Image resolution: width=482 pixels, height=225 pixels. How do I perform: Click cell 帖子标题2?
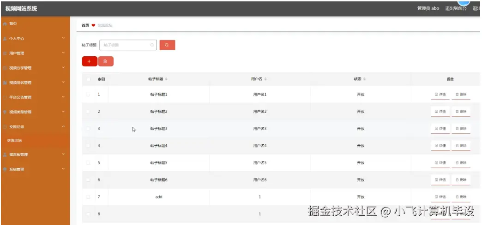pos(159,112)
